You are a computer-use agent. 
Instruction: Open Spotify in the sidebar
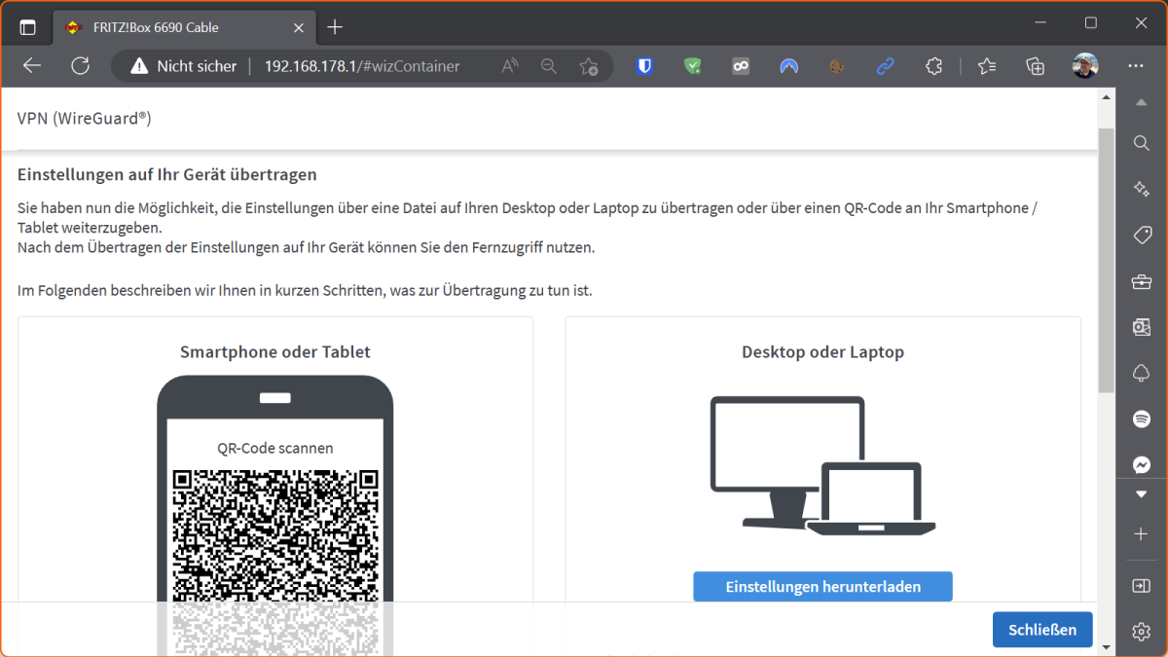point(1142,419)
